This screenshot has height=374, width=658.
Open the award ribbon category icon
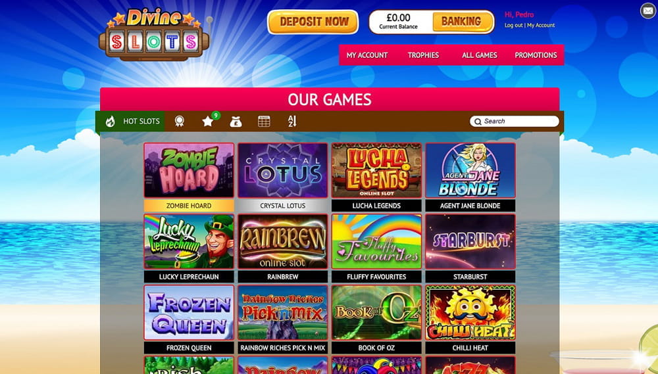(x=179, y=121)
